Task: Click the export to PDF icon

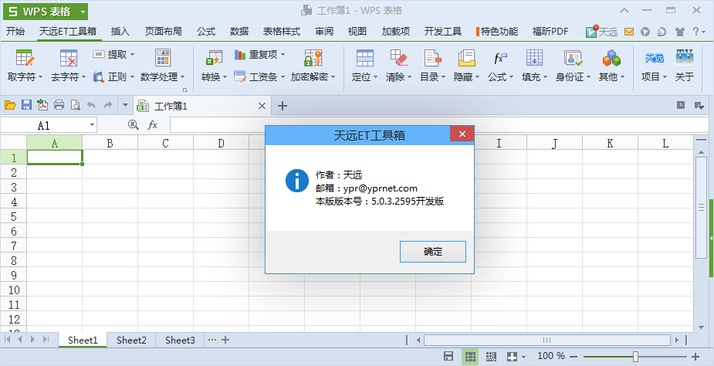Action: point(42,105)
